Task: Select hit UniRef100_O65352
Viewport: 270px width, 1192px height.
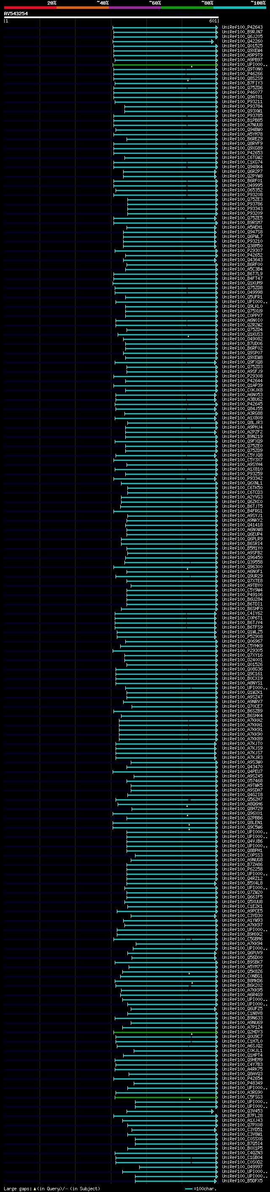Action: [242, 190]
